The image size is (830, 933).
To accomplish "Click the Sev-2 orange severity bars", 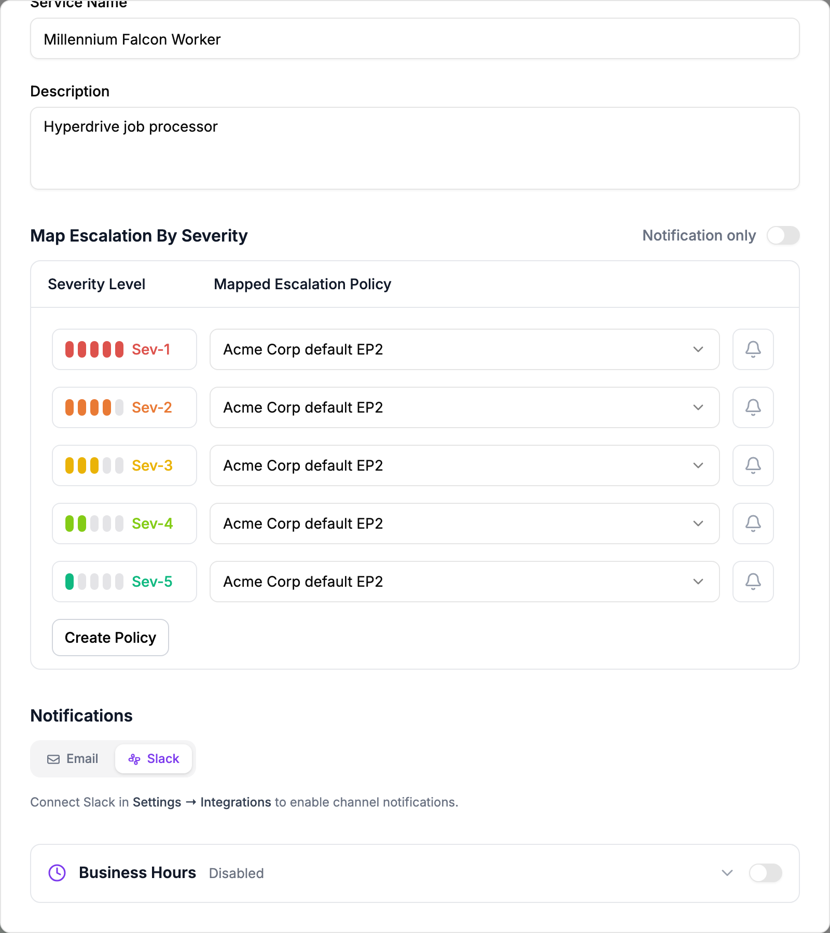I will 94,407.
